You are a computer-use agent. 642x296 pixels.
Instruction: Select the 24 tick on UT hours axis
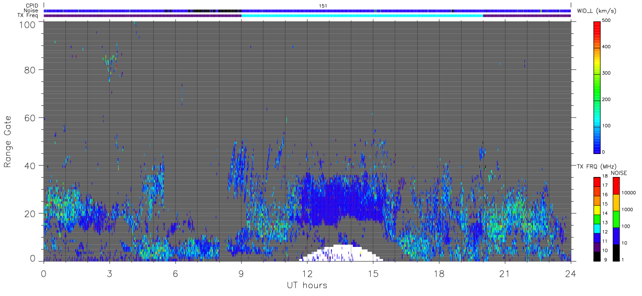pyautogui.click(x=570, y=274)
